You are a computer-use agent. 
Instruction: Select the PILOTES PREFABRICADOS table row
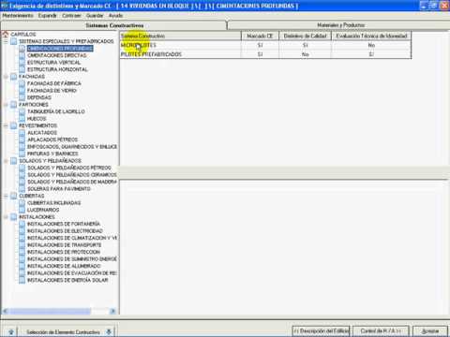(265, 54)
